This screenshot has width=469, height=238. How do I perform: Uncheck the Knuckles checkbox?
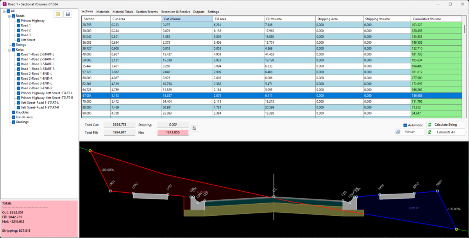tap(13, 112)
